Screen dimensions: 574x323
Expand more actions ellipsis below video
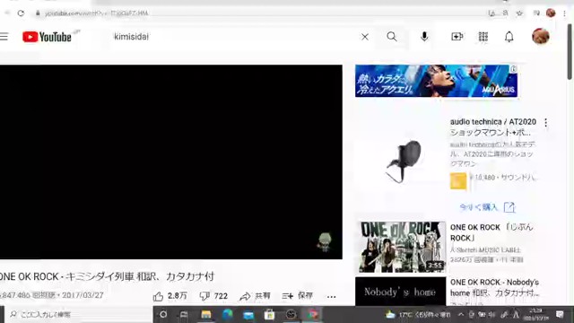point(331,297)
